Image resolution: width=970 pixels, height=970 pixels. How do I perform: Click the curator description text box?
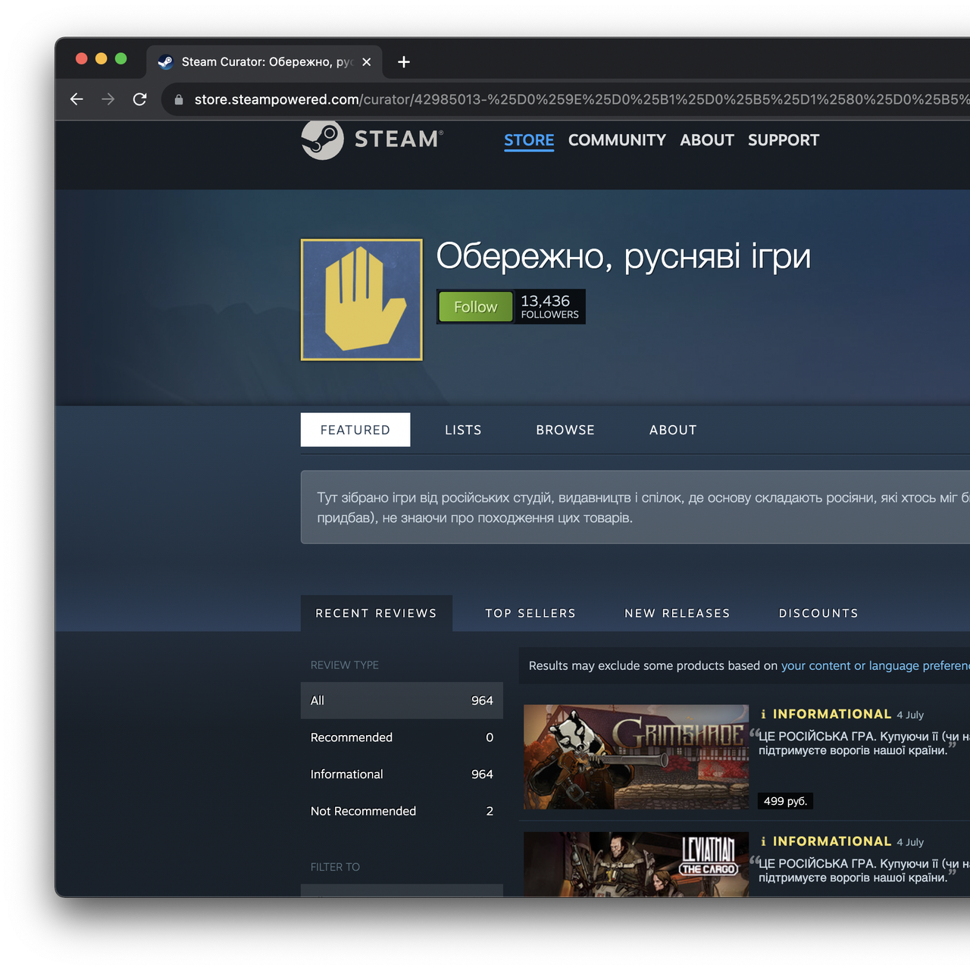pyautogui.click(x=635, y=507)
